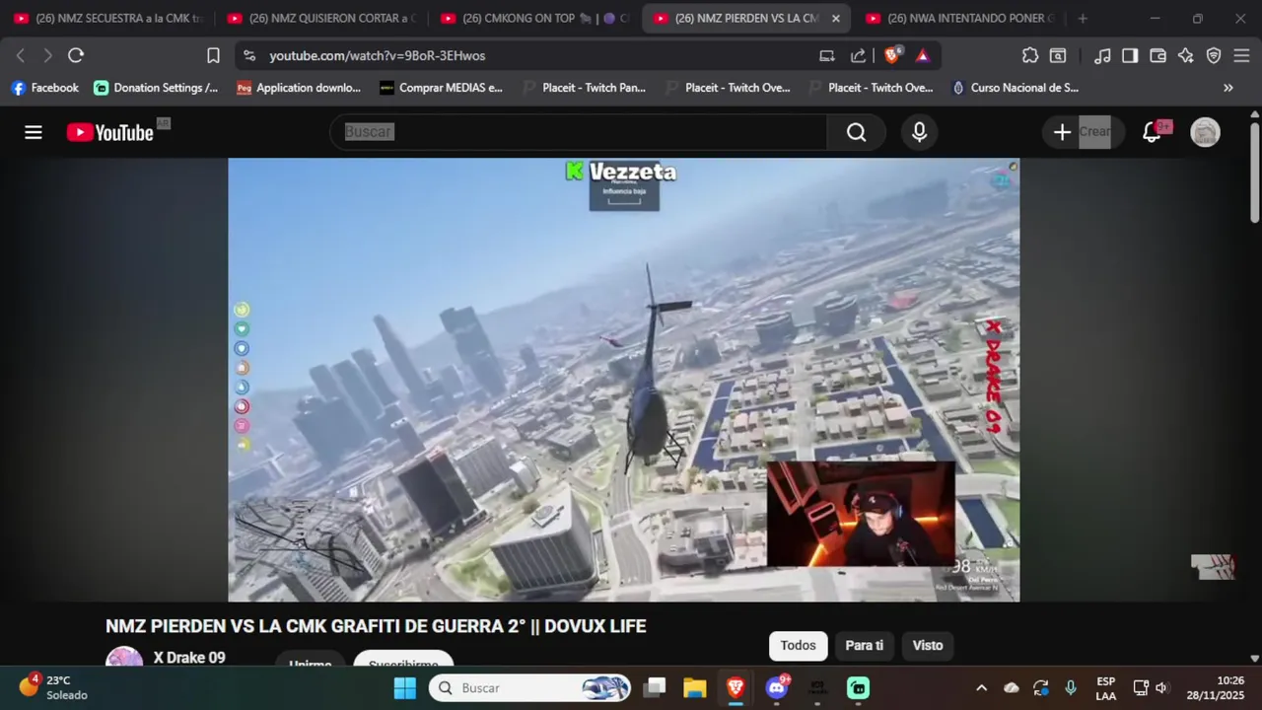Open the Curso Nacional de S... bookmark
The width and height of the screenshot is (1262, 710).
coord(1015,88)
